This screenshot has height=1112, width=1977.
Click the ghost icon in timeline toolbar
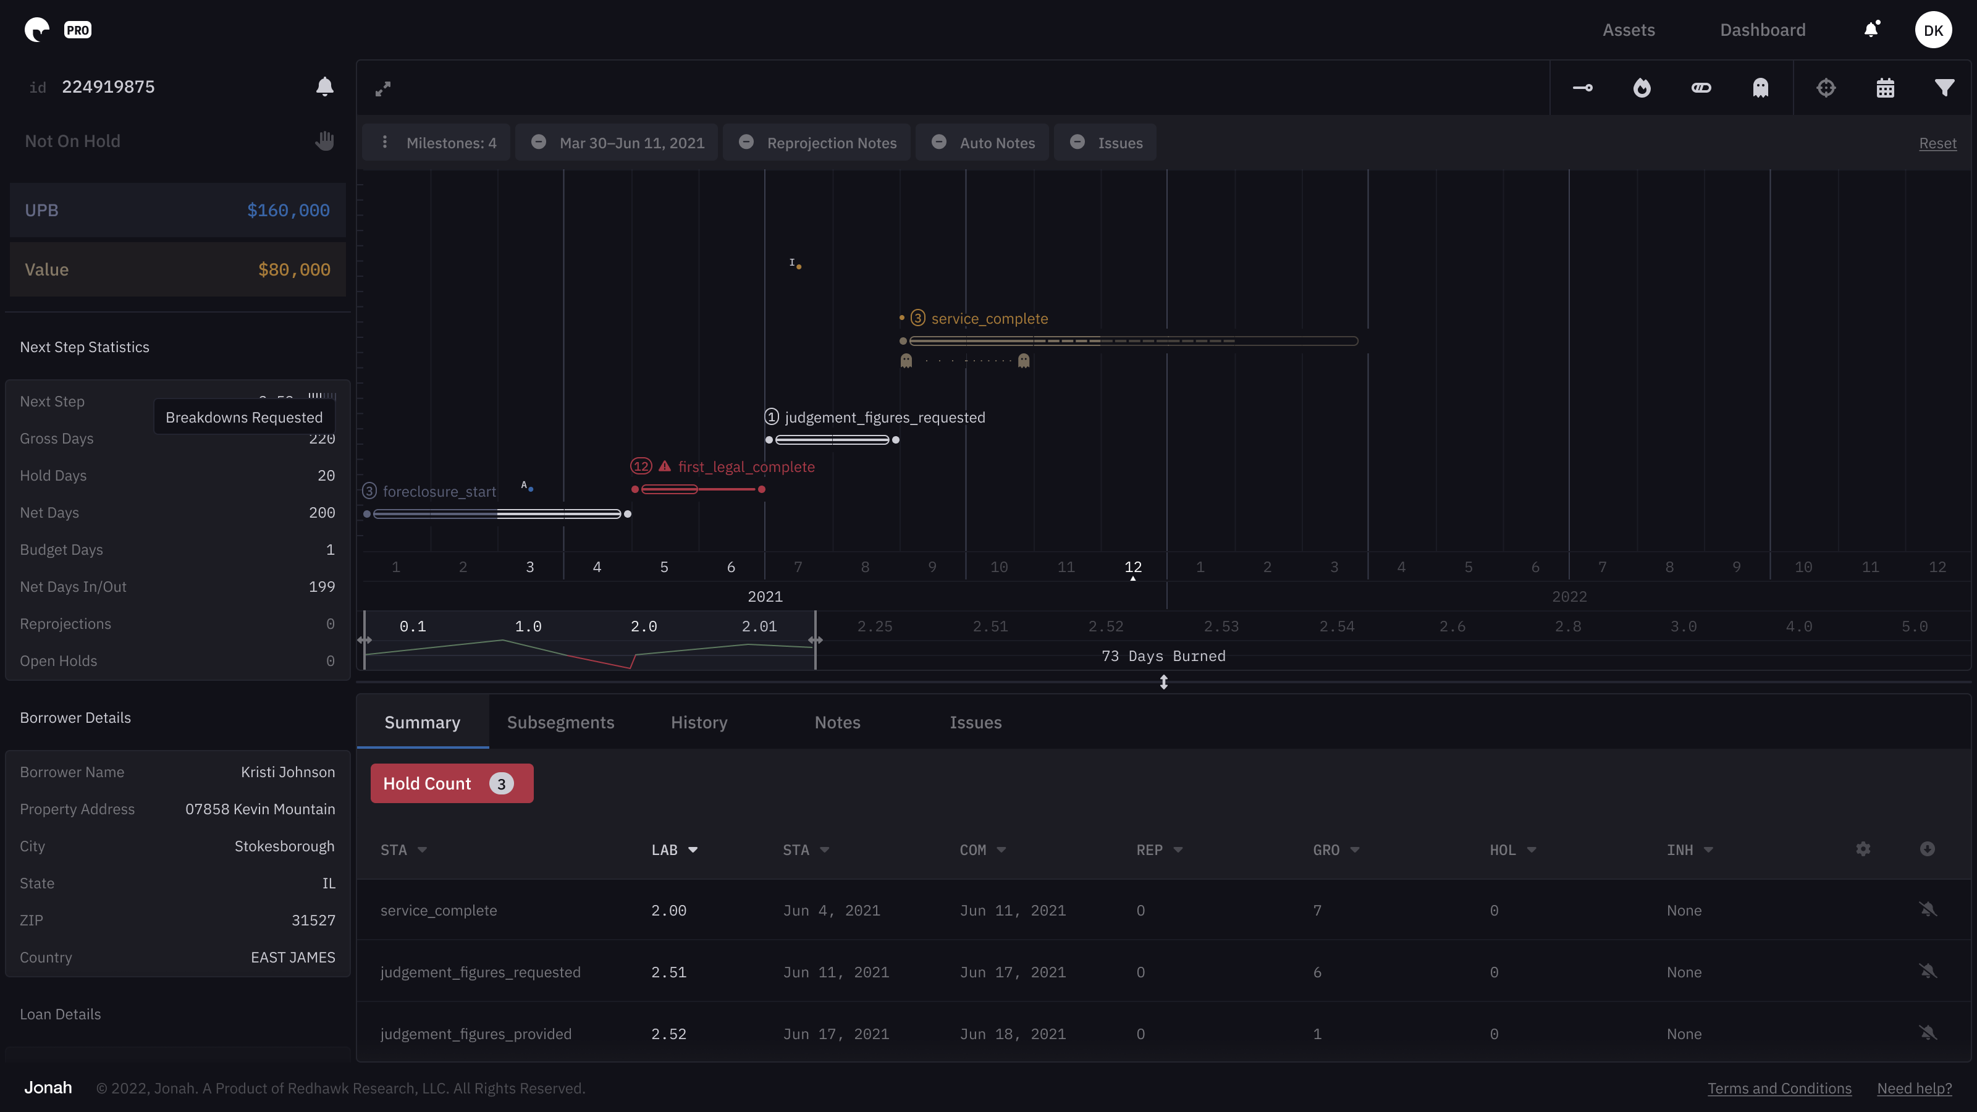1761,88
